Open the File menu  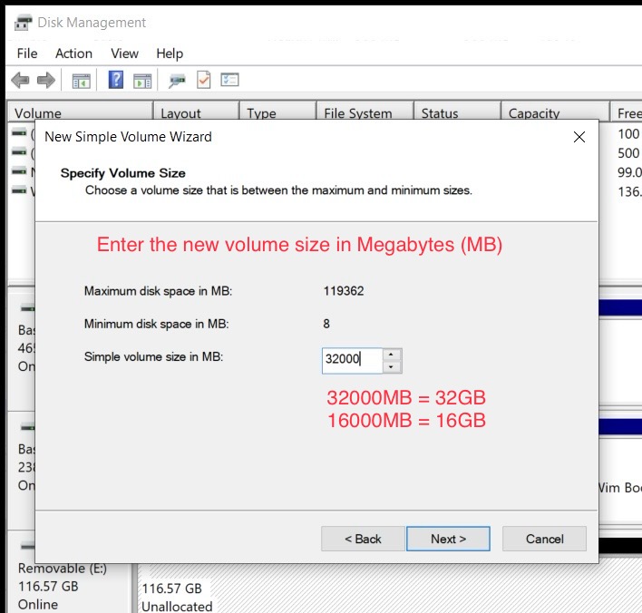click(27, 54)
